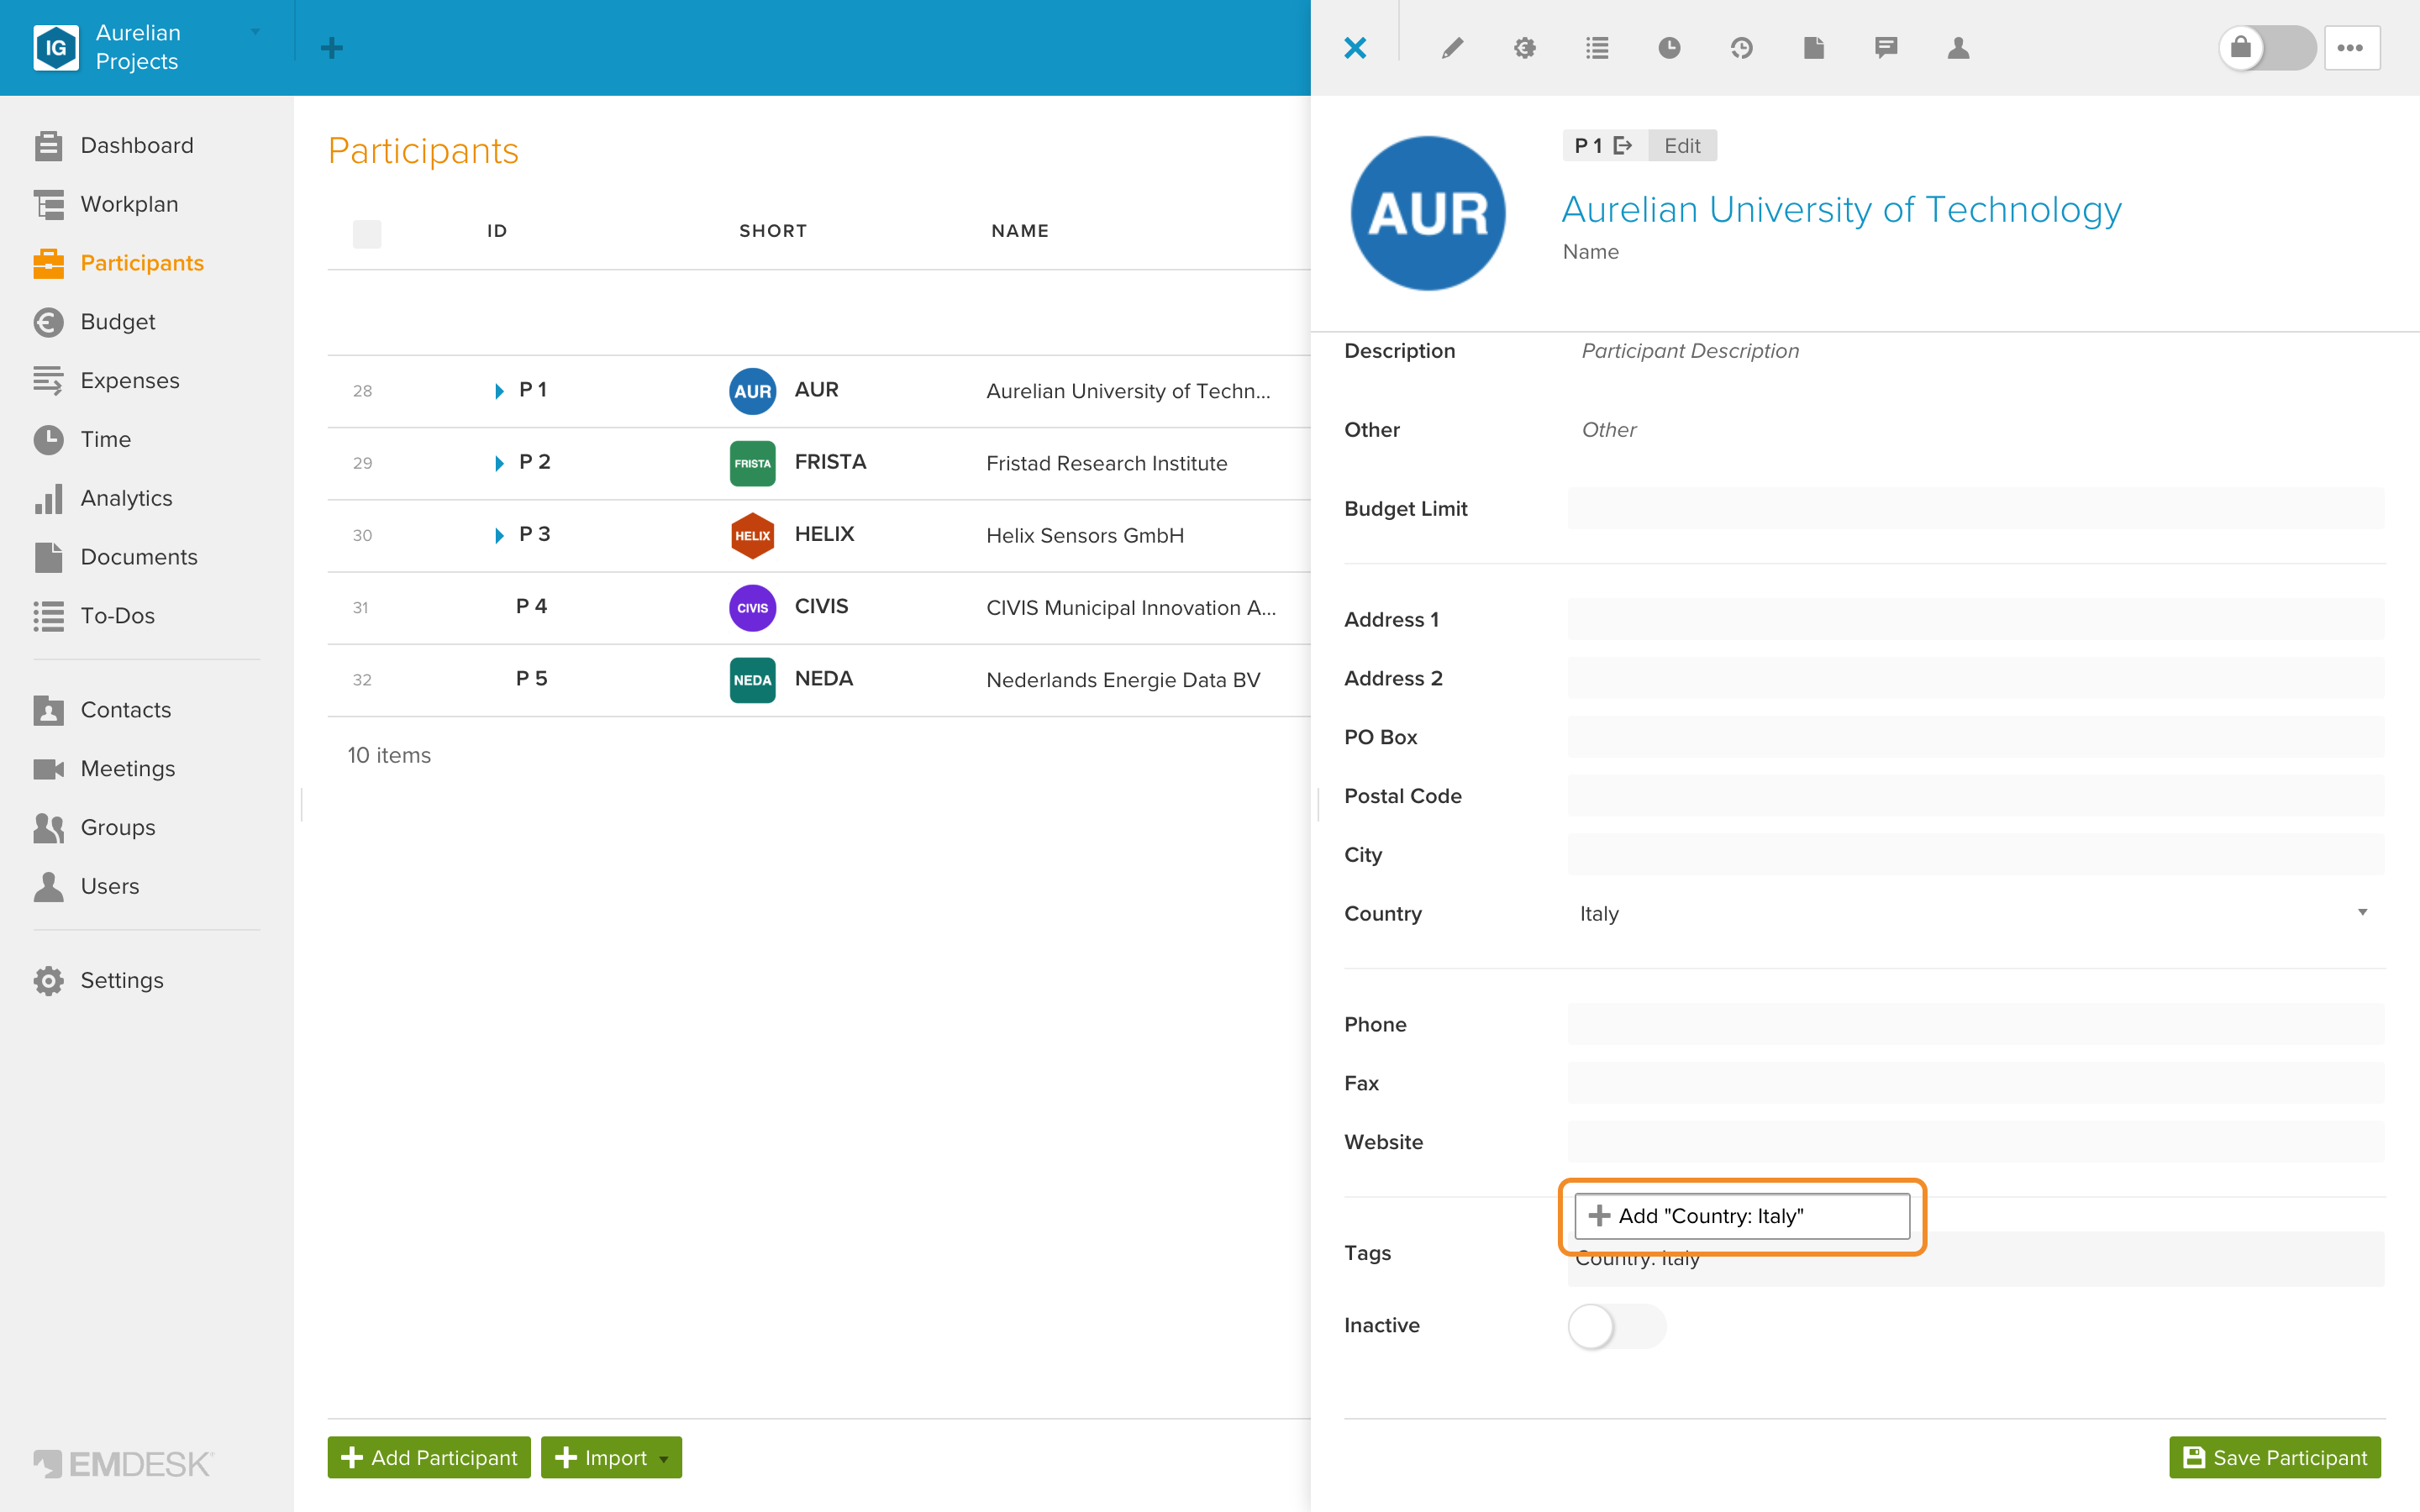Go to Analytics in the sidebar

pyautogui.click(x=126, y=498)
